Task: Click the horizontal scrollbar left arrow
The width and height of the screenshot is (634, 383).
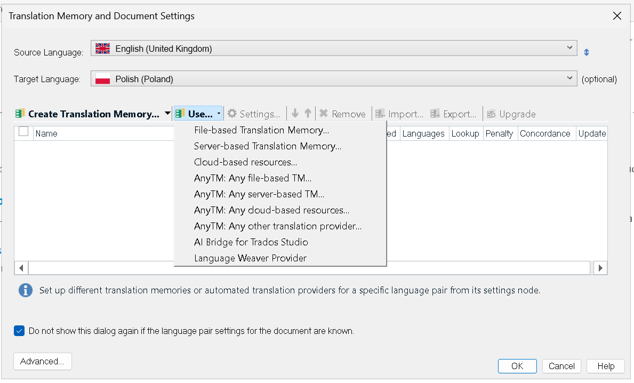Action: pos(21,268)
